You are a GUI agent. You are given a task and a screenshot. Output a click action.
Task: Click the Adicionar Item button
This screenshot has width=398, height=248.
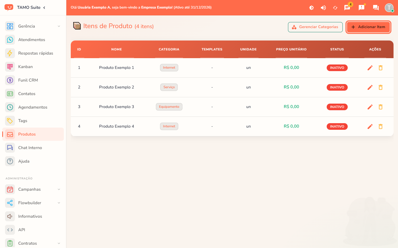coord(368,27)
